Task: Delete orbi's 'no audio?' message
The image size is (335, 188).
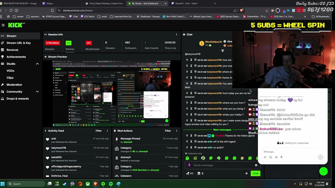Action: (187, 148)
